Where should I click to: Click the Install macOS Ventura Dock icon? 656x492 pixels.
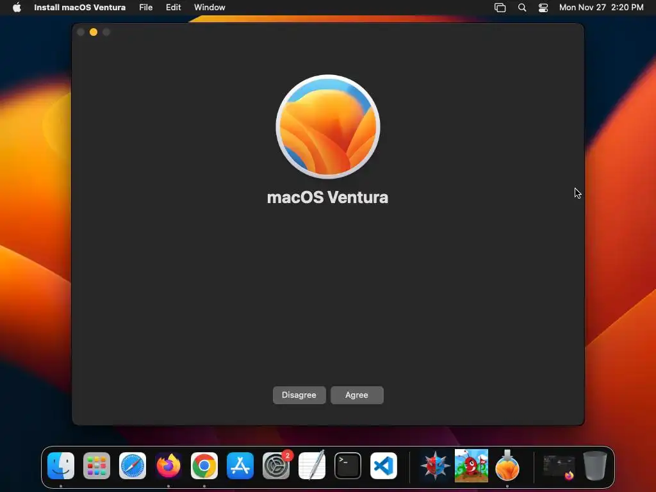point(507,466)
